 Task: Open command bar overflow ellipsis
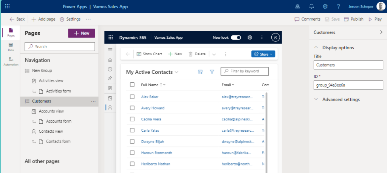click(88, 19)
